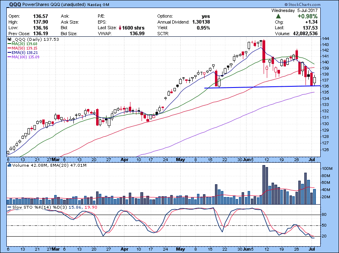
Task: Click the 20M label on the volume axis
Action: tap(326, 197)
